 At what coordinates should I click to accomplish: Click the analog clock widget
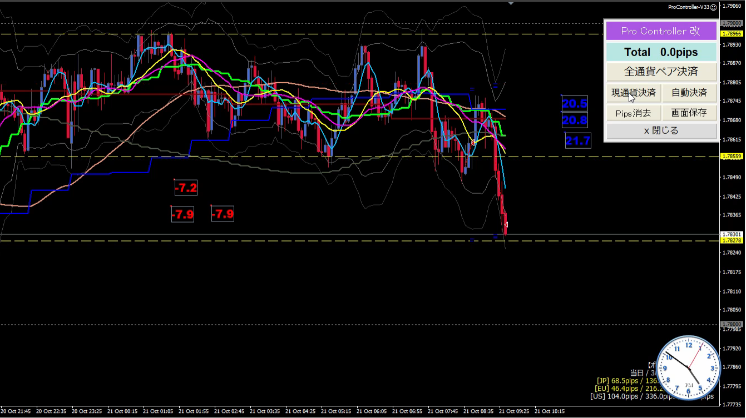point(689,367)
